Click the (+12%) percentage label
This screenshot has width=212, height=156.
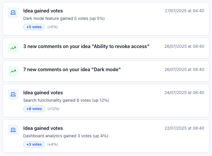[54, 109]
